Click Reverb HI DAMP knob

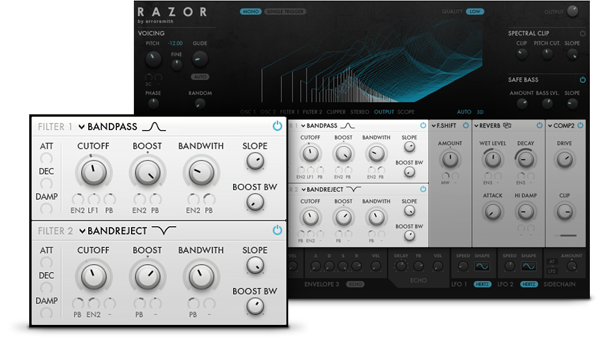coord(526,212)
